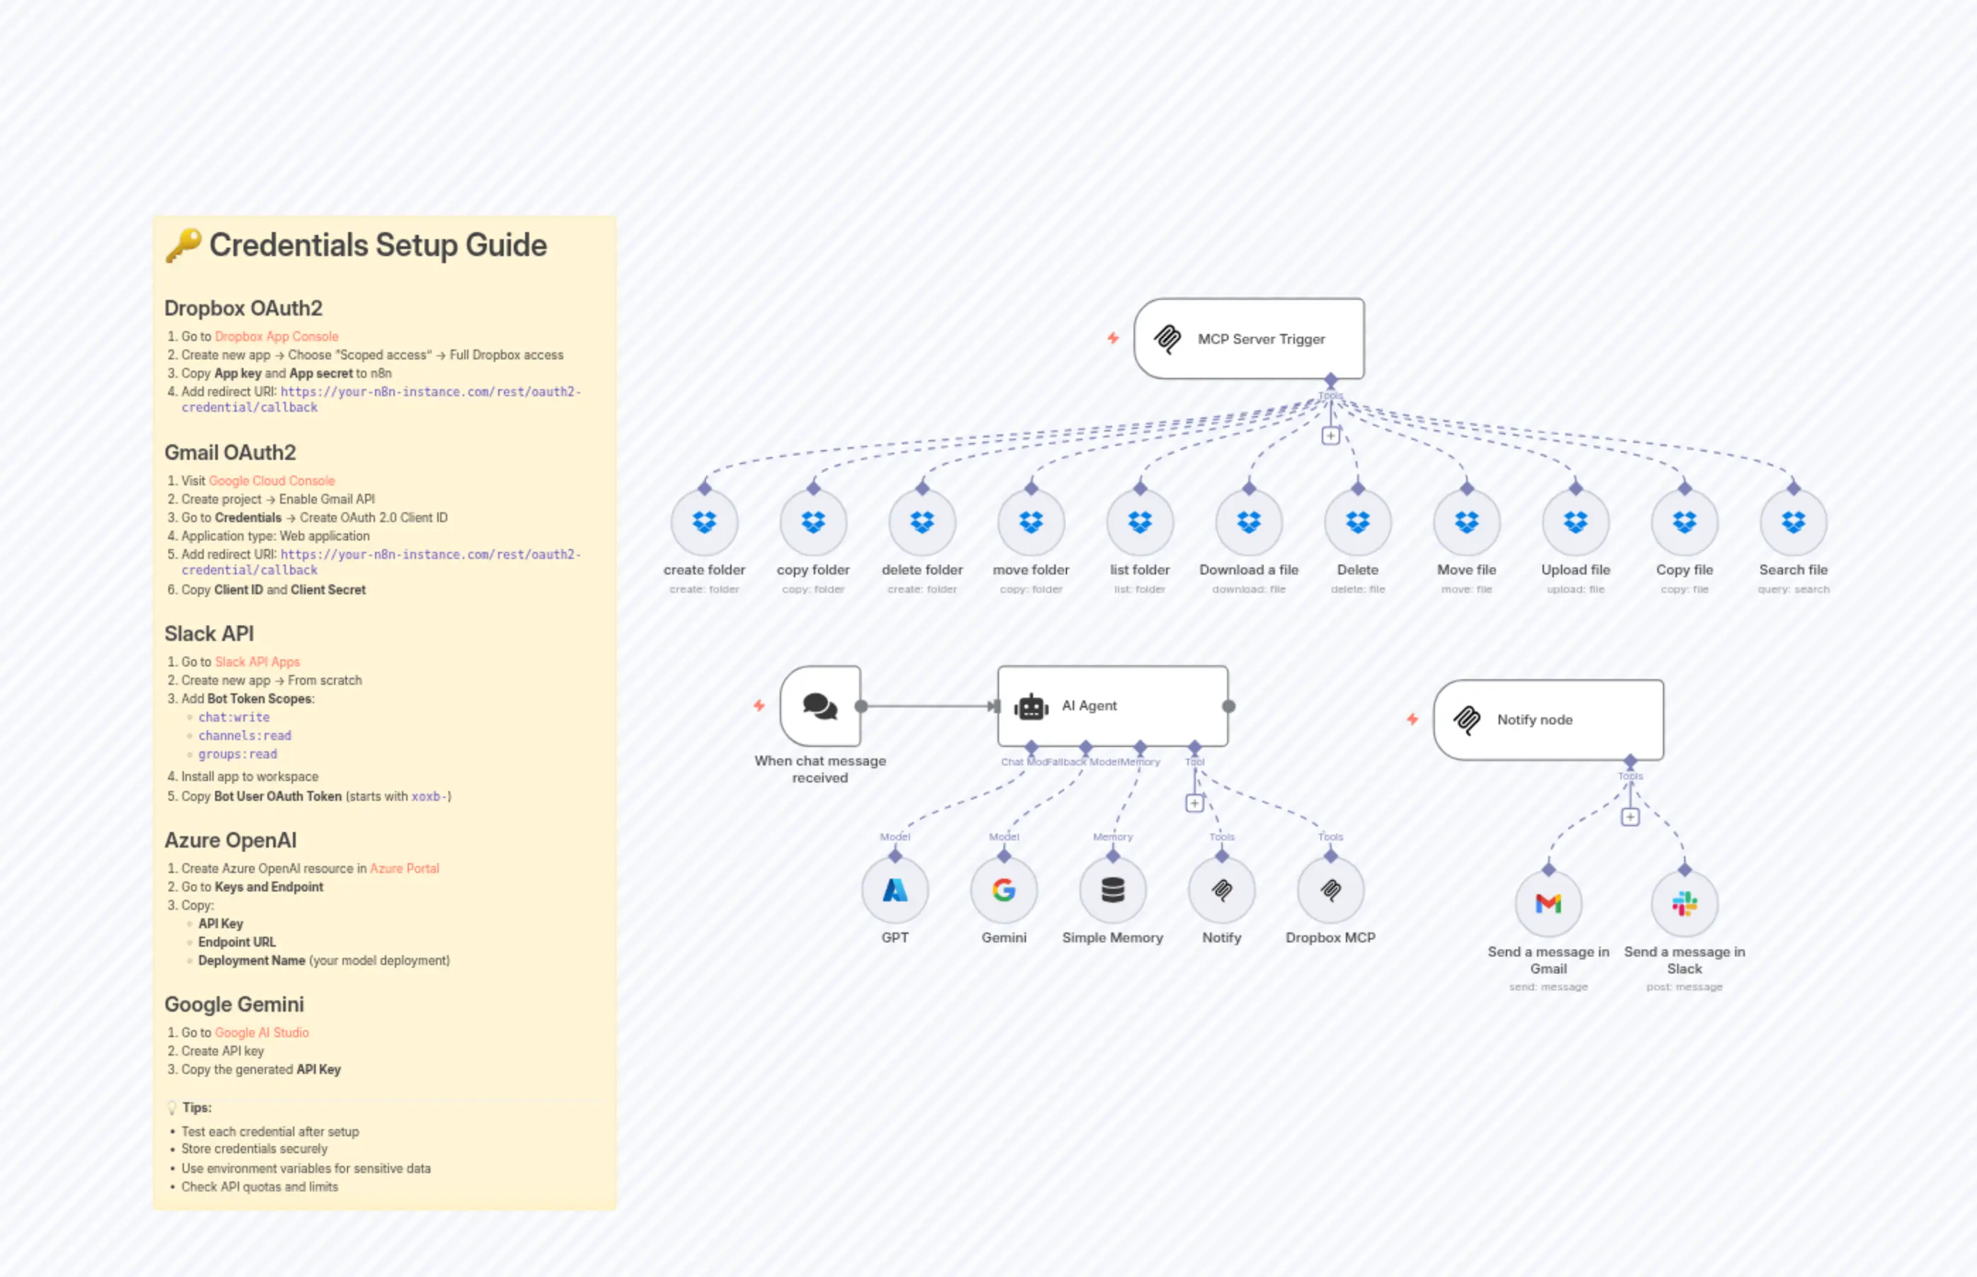Click the plus under the AI Agent Tools
Image resolution: width=1977 pixels, height=1277 pixels.
[x=1194, y=802]
